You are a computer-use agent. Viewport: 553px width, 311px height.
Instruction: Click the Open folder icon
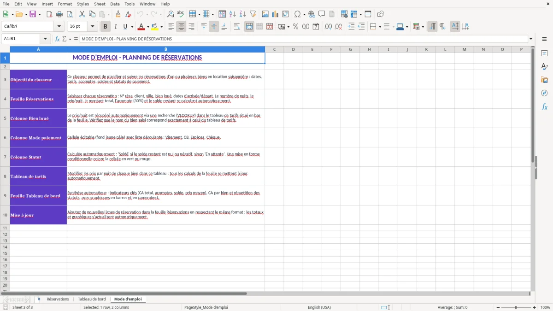(19, 14)
